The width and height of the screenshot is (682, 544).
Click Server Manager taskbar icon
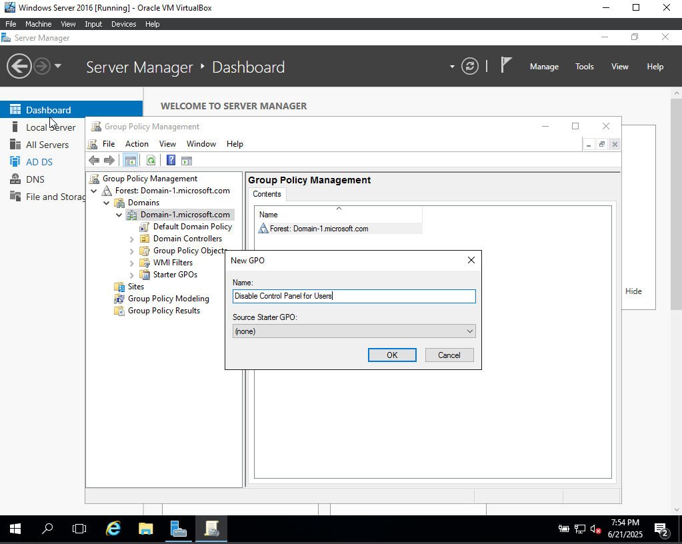click(x=178, y=529)
